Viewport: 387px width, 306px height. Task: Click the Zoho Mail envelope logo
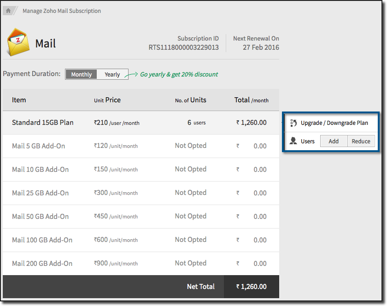[18, 43]
